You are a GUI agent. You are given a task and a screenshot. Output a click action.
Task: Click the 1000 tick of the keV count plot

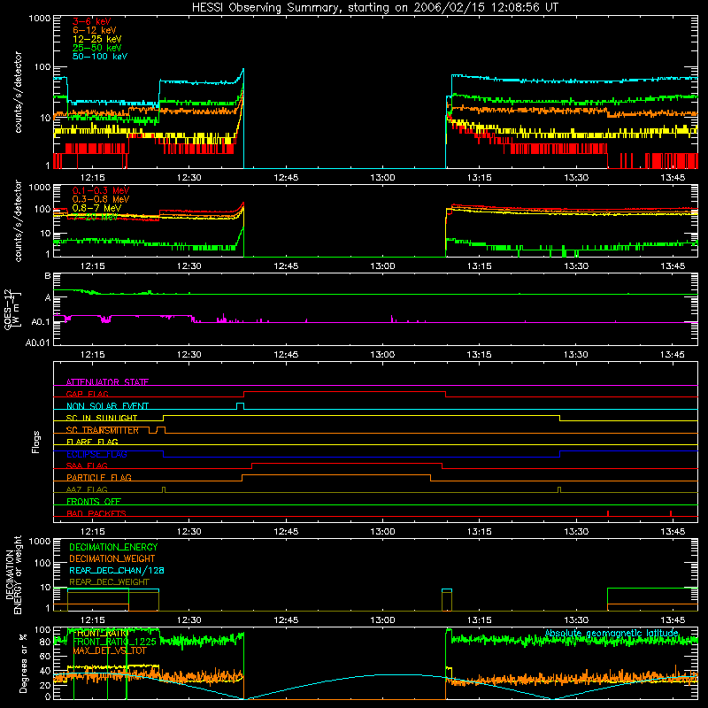tap(40, 19)
